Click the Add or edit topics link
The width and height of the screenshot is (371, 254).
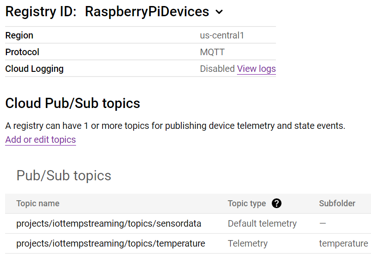[40, 140]
